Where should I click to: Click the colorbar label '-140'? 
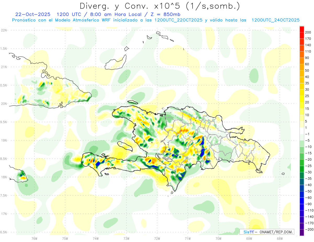point(310,217)
